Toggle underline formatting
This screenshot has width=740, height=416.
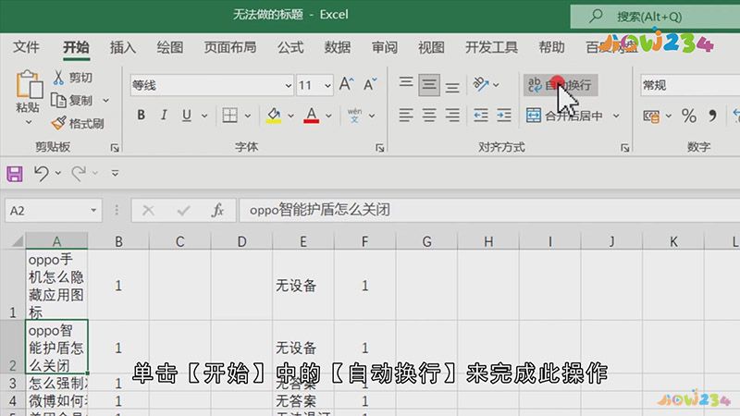pyautogui.click(x=187, y=115)
